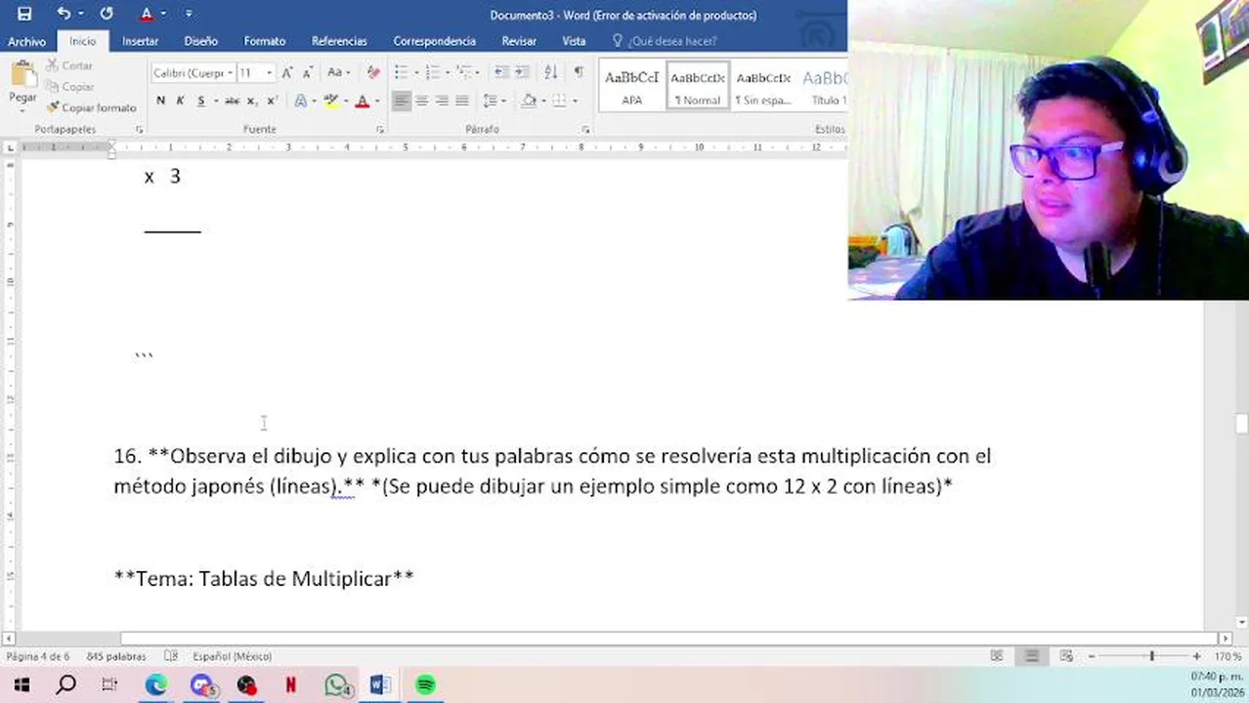
Task: Decrease paragraph indent
Action: click(x=501, y=72)
